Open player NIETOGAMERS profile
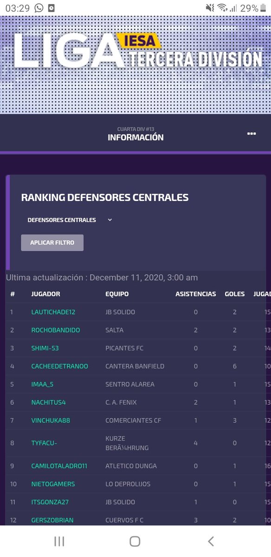271x557 pixels. (x=53, y=484)
